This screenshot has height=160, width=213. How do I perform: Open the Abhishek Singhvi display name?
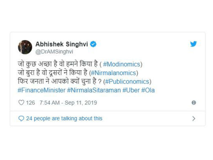[62, 44]
